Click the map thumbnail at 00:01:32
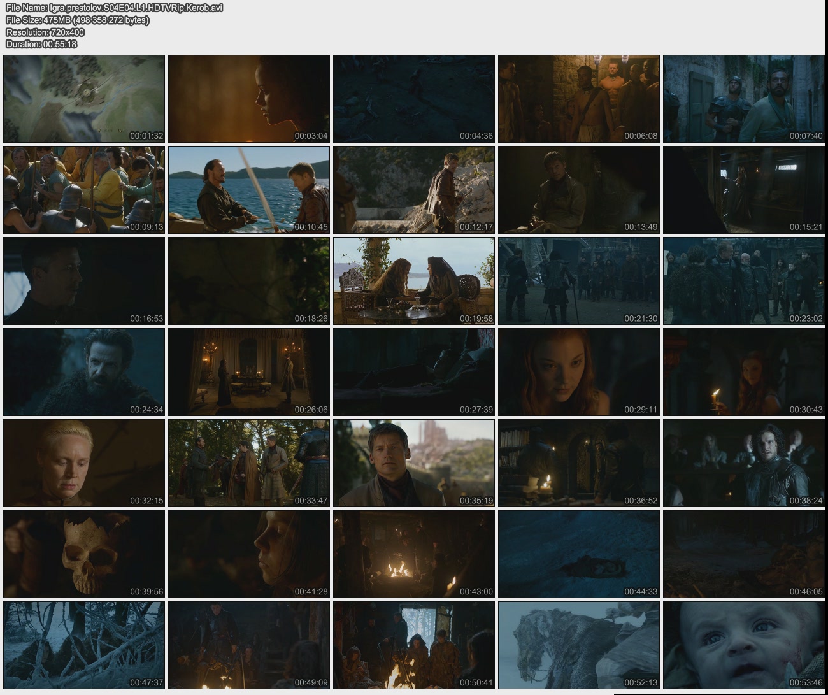828x695 pixels. pos(84,99)
